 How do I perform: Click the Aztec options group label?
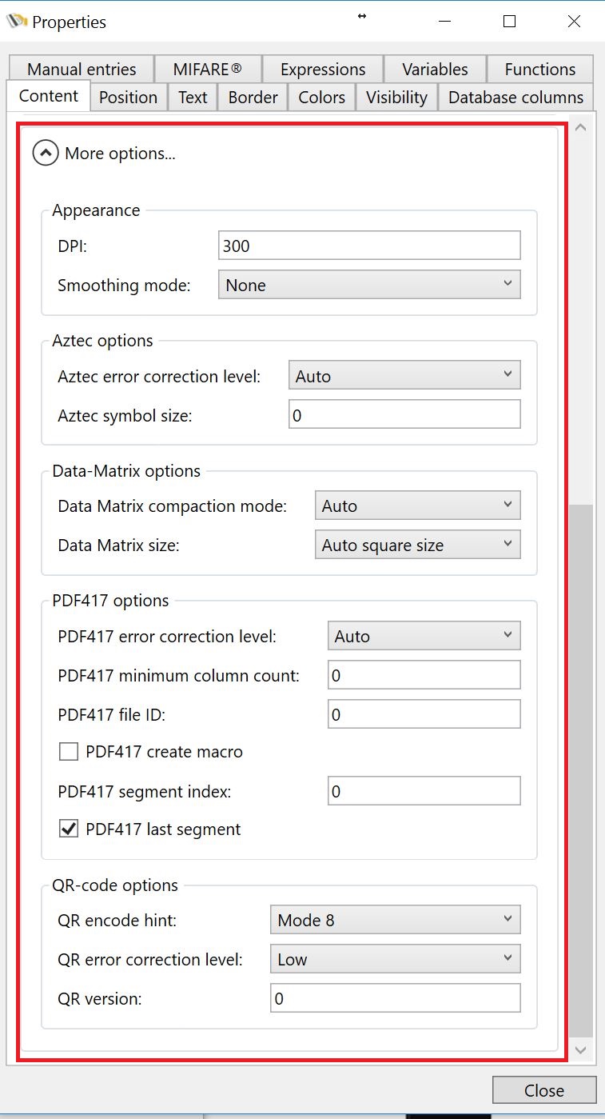coord(102,341)
